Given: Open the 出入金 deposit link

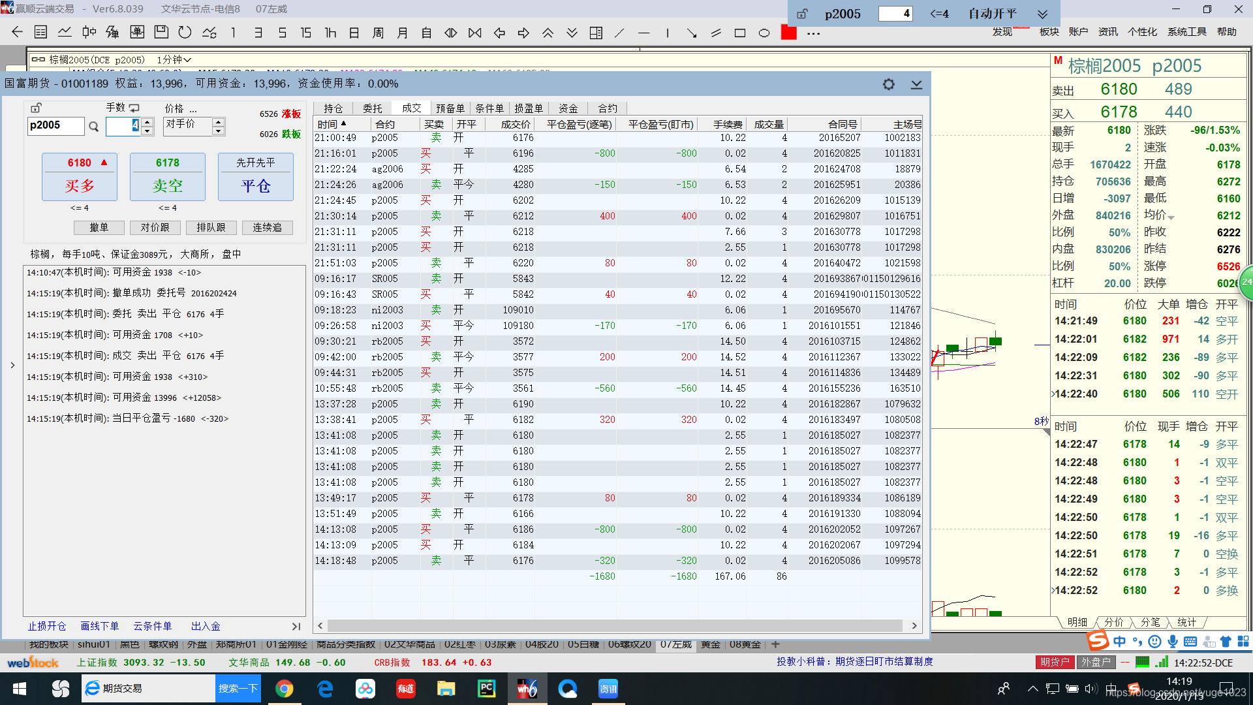Looking at the screenshot, I should pos(206,626).
